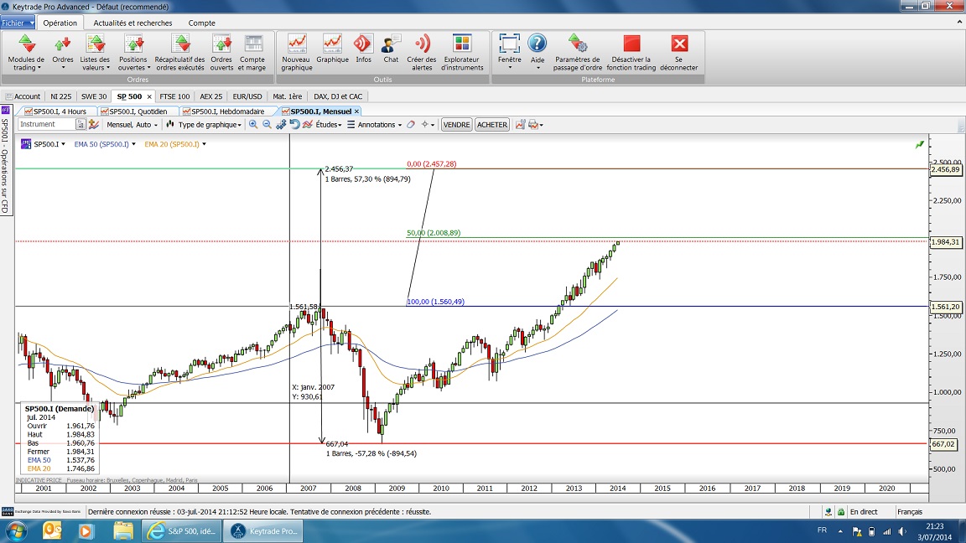Open Chat tool
The width and height of the screenshot is (966, 543).
(391, 49)
